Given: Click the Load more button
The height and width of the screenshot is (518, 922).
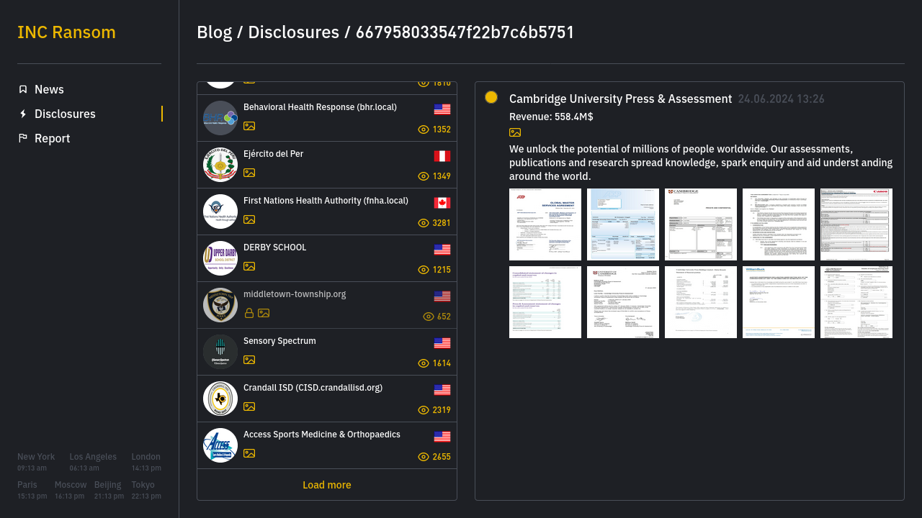Looking at the screenshot, I should (x=327, y=485).
